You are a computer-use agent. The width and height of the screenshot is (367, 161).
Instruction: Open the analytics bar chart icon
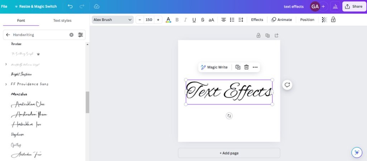pos(335,6)
